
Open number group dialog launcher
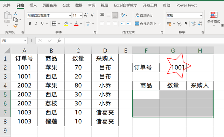203,32
